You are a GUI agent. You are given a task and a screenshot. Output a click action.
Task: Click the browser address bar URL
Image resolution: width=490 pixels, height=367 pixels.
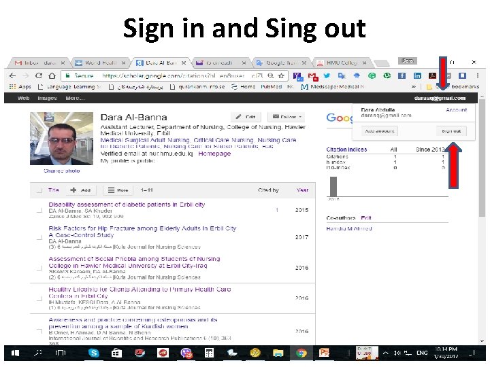tap(182, 75)
